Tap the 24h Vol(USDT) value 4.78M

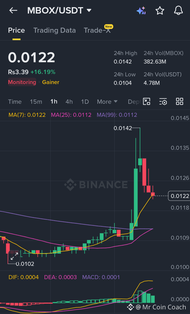pyautogui.click(x=151, y=83)
